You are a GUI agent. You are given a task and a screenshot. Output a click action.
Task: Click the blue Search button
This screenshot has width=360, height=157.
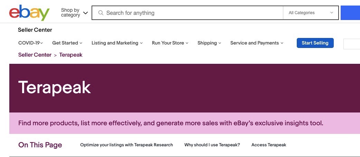point(350,13)
